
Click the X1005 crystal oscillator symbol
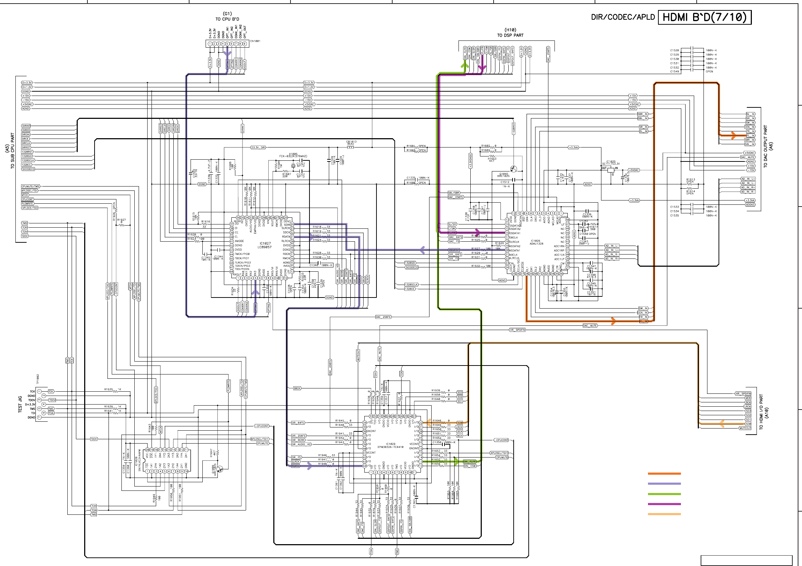click(x=294, y=165)
